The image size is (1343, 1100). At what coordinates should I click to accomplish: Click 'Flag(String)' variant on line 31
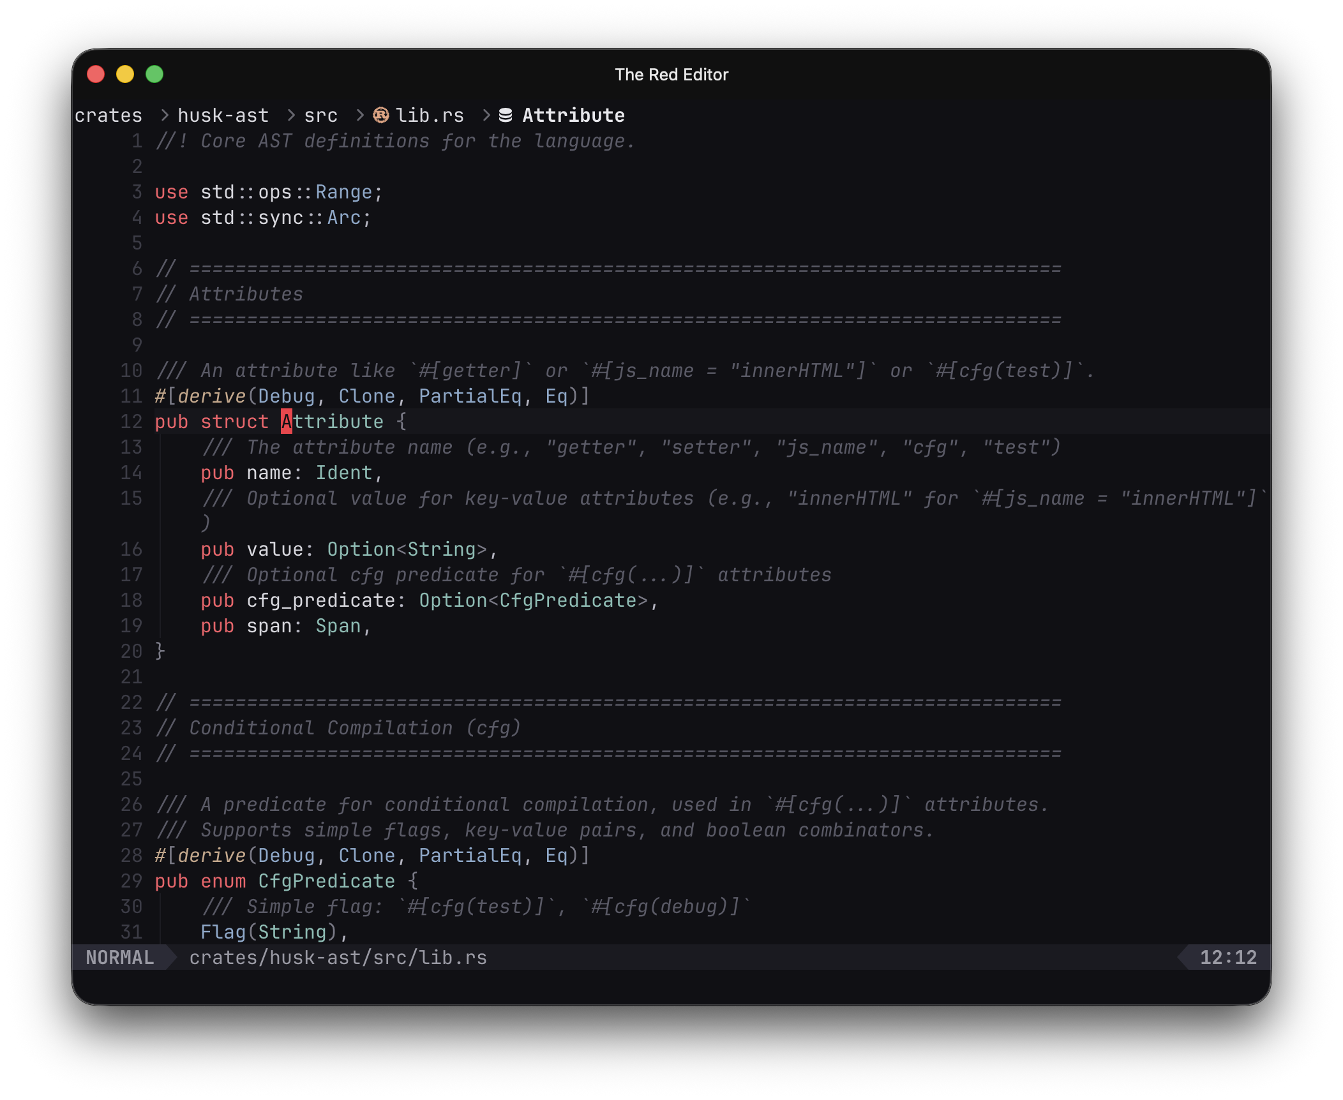click(269, 932)
